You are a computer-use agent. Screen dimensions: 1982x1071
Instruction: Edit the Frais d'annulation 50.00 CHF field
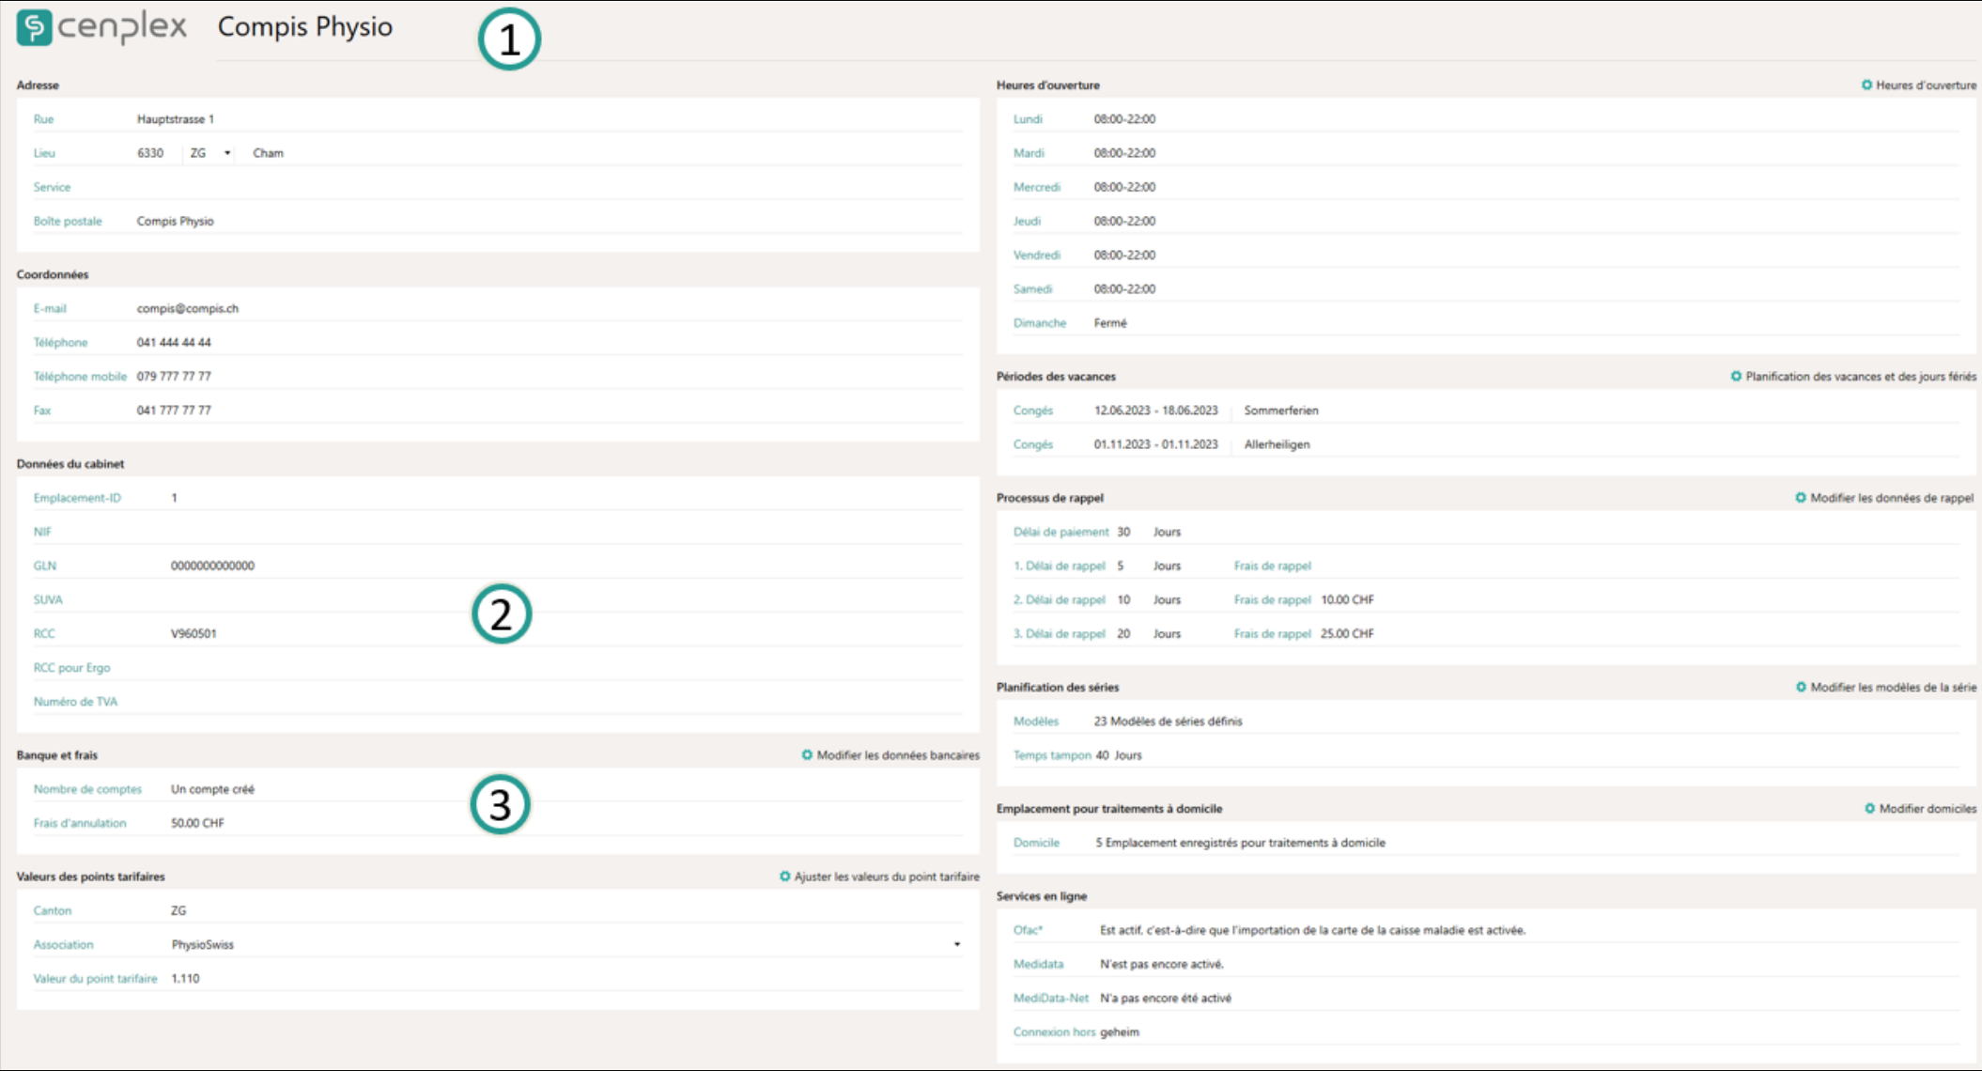click(x=197, y=823)
